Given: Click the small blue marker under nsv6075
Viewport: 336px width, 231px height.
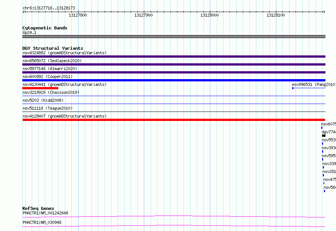Looking at the screenshot, I should (x=322, y=128).
